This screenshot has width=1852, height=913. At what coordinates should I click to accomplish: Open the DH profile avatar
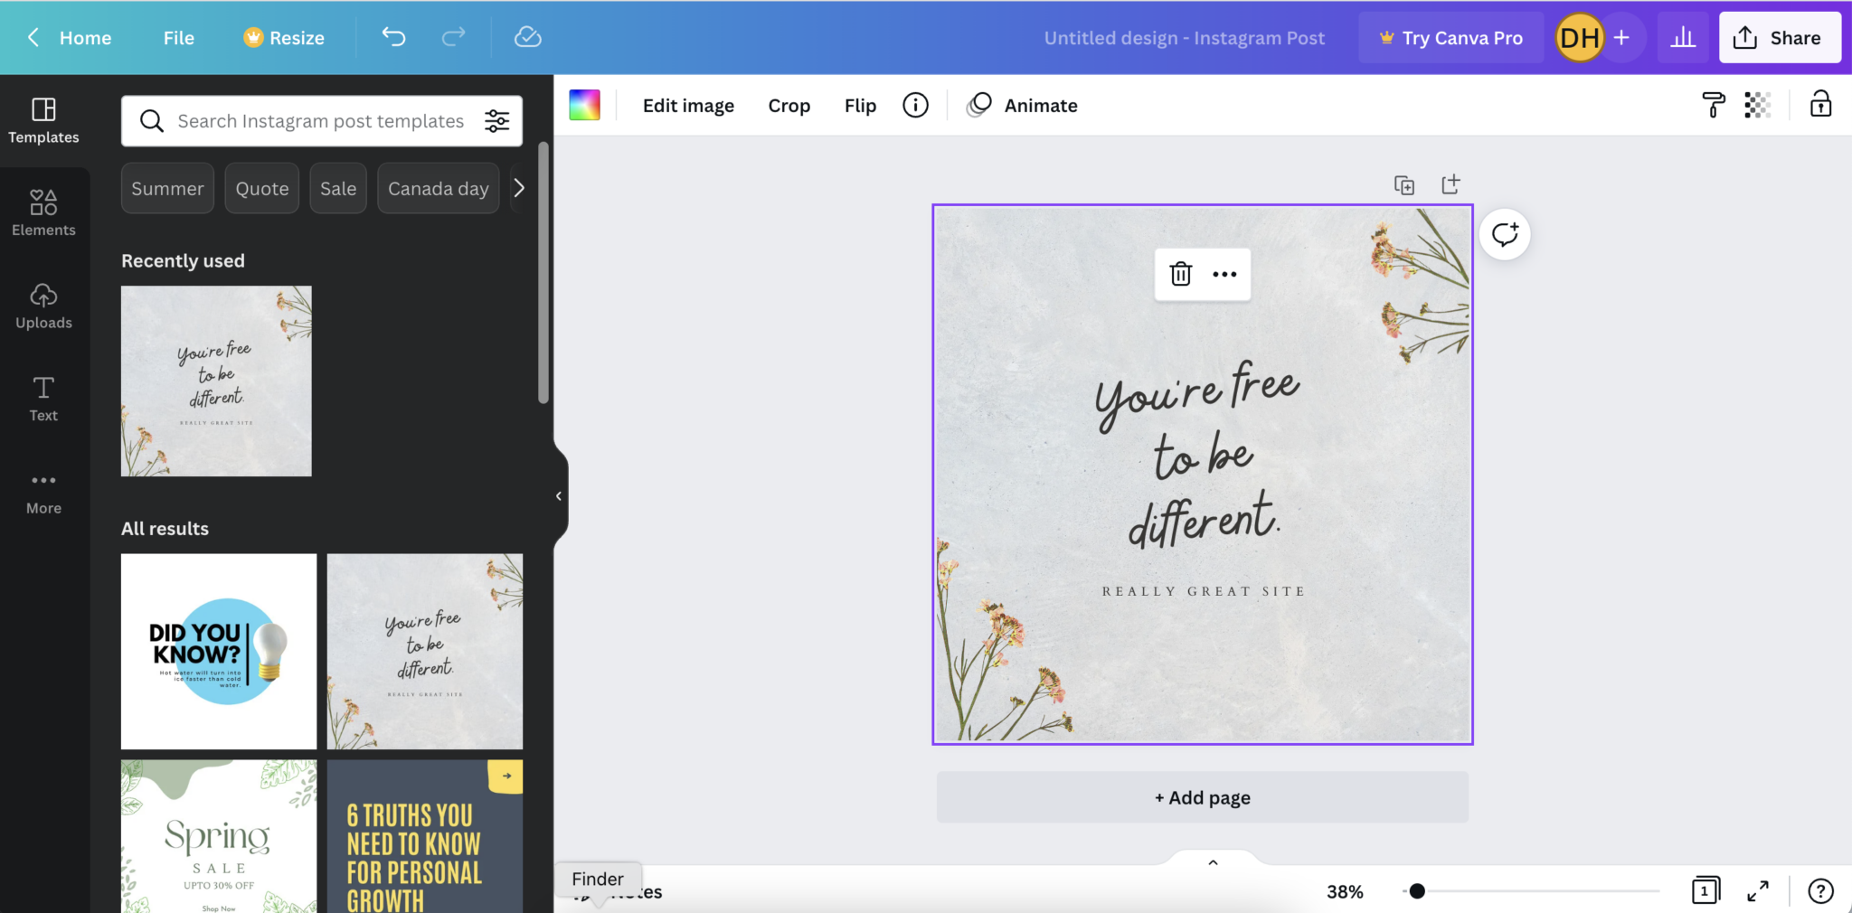1579,38
